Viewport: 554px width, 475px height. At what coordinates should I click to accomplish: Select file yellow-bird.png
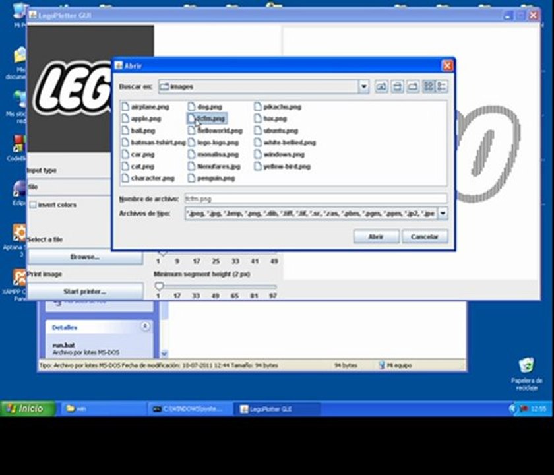click(282, 166)
